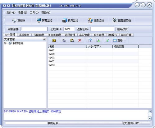Switch to the 进程管理 tab
Screen dimensions: 155x128
coord(70,35)
